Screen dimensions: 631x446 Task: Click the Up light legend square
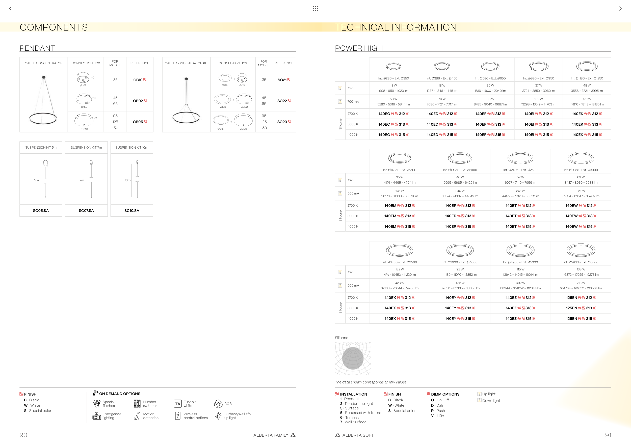[479, 394]
